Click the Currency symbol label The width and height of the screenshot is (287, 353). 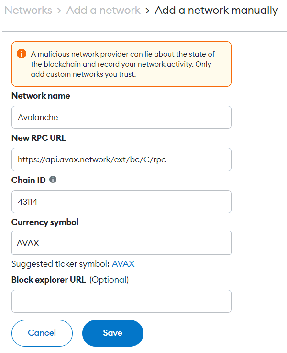45,222
